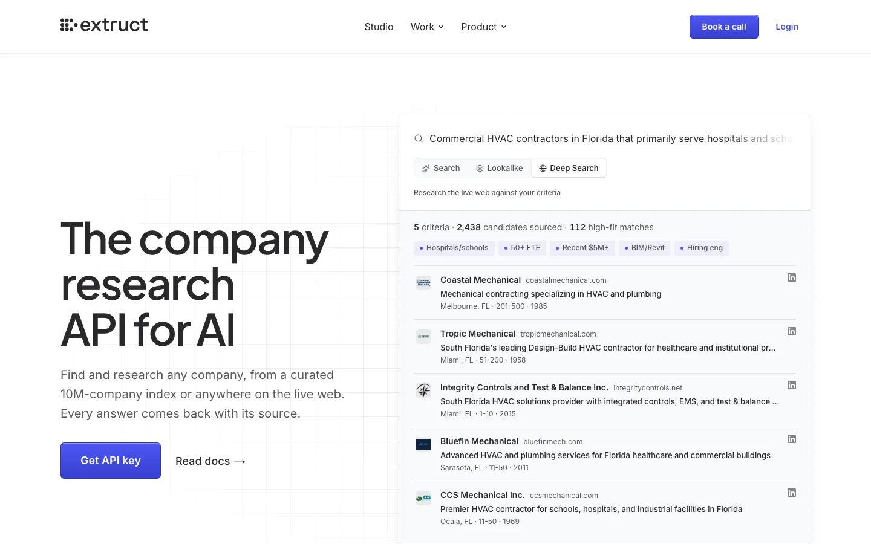Click into the company search query field
The height and width of the screenshot is (544, 871).
[611, 139]
